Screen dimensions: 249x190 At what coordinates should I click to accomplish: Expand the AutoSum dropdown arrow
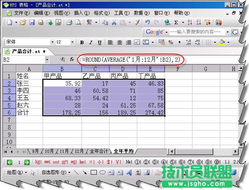[183, 23]
